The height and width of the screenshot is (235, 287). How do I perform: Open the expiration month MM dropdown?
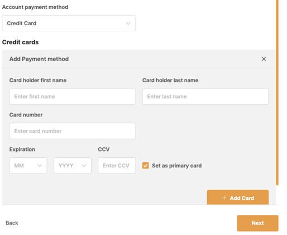point(28,166)
